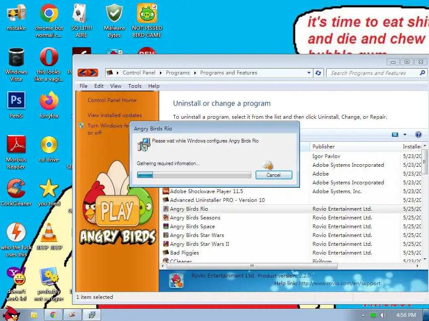Click the Igor Pavlov publisher cell
Viewport: 429px width, 321px height.
coord(326,156)
